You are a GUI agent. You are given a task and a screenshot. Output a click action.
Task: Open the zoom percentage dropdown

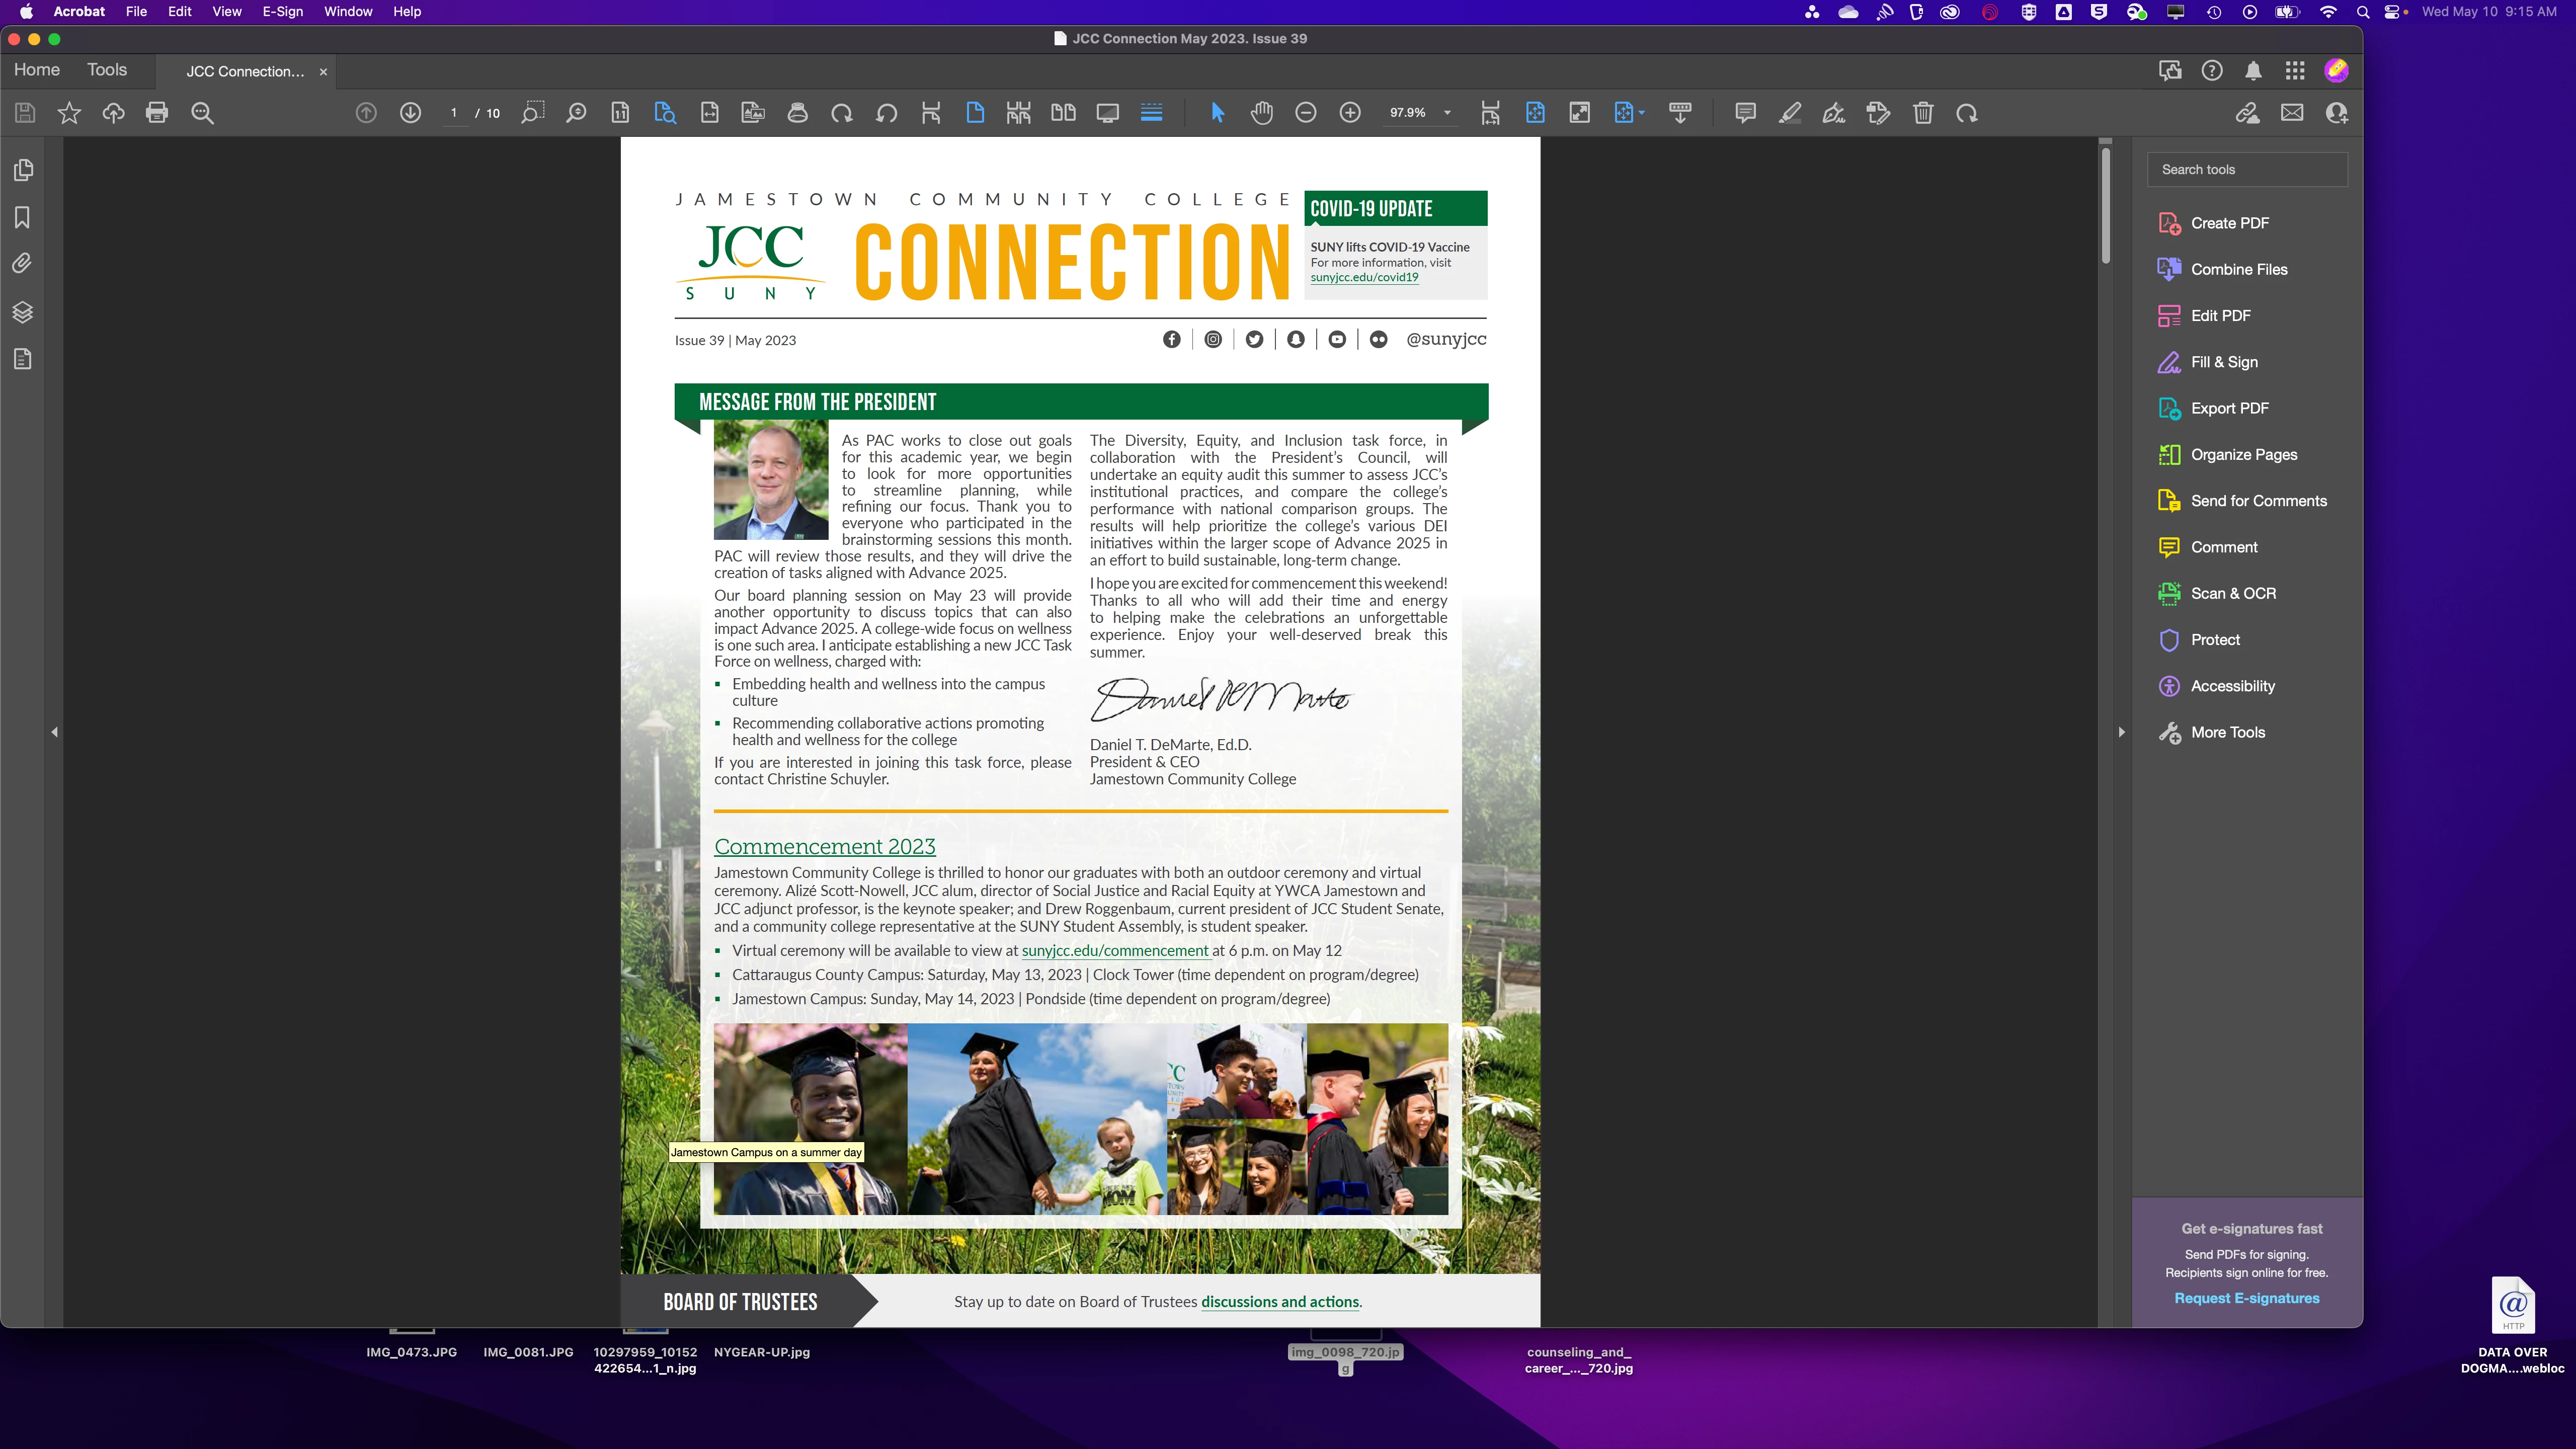1447,113
